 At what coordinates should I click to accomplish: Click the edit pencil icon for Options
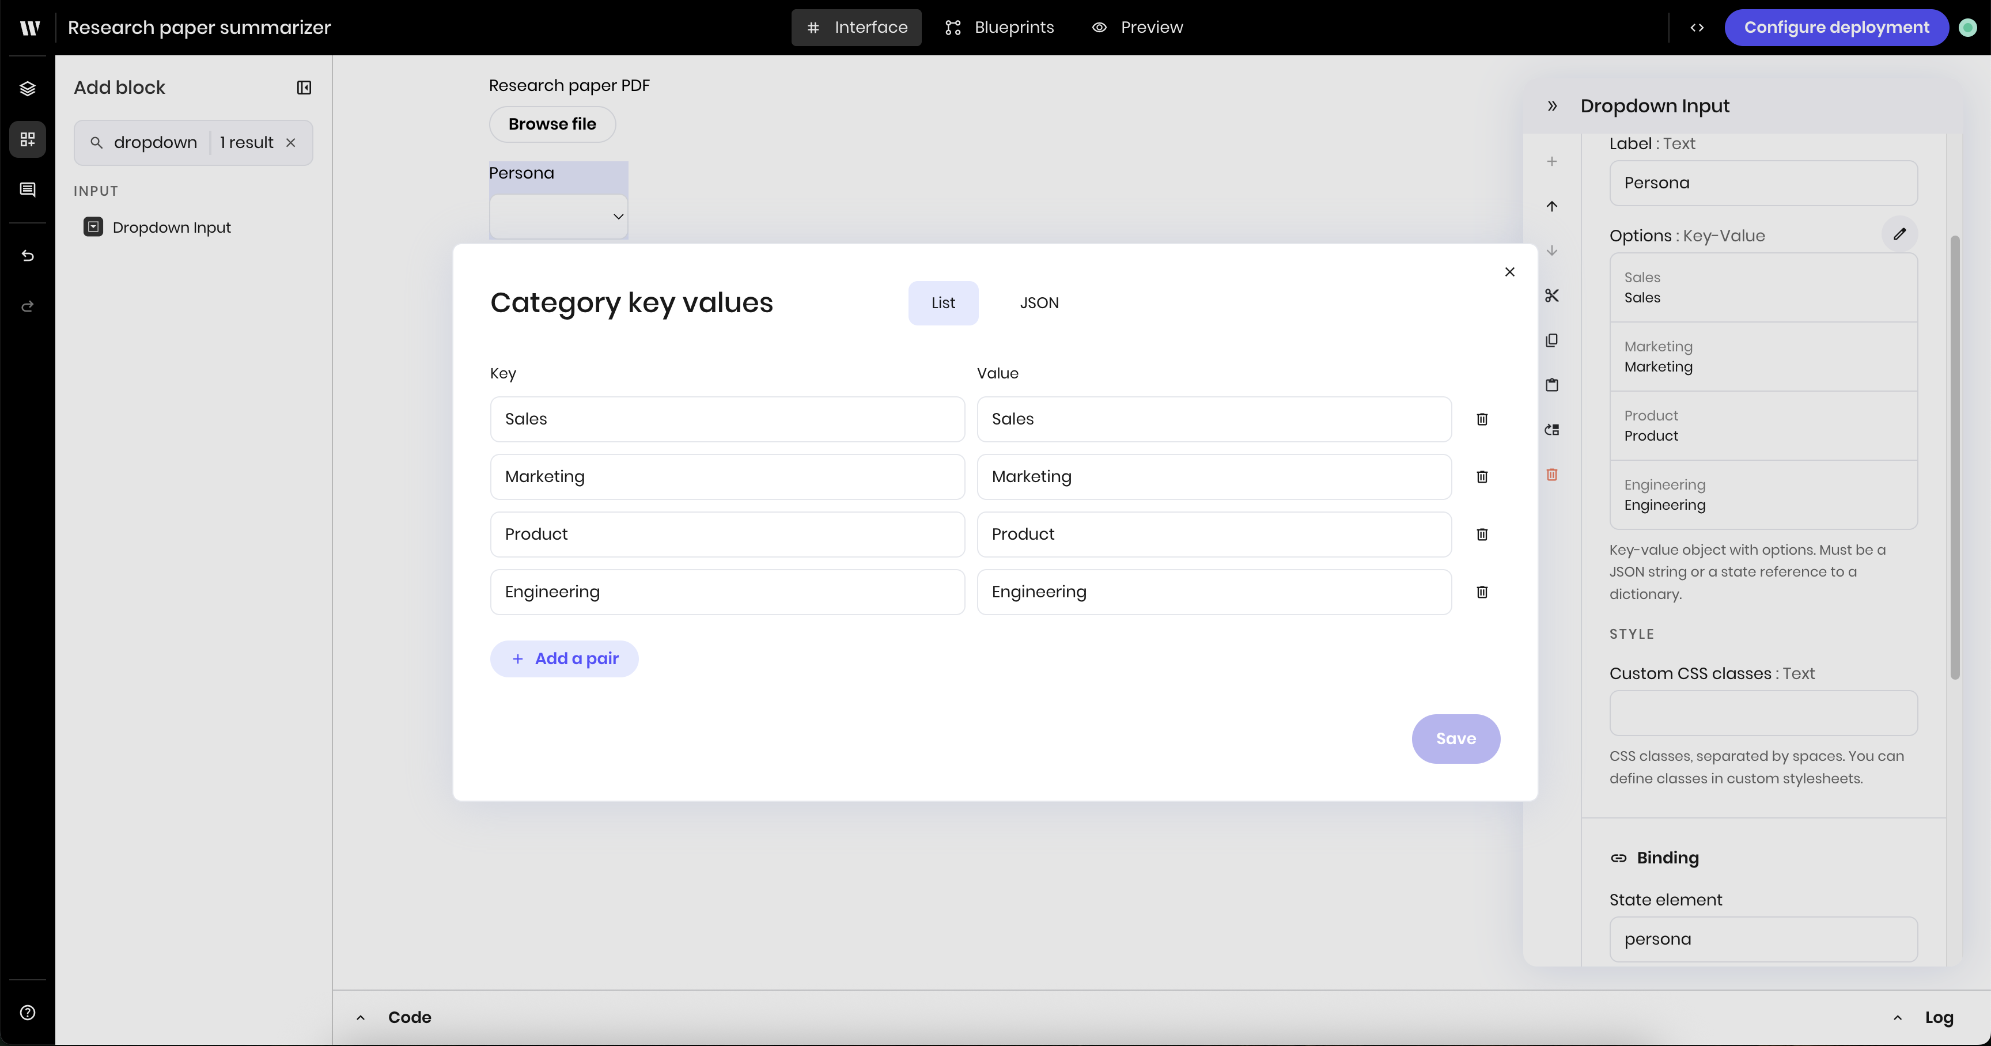pos(1899,234)
